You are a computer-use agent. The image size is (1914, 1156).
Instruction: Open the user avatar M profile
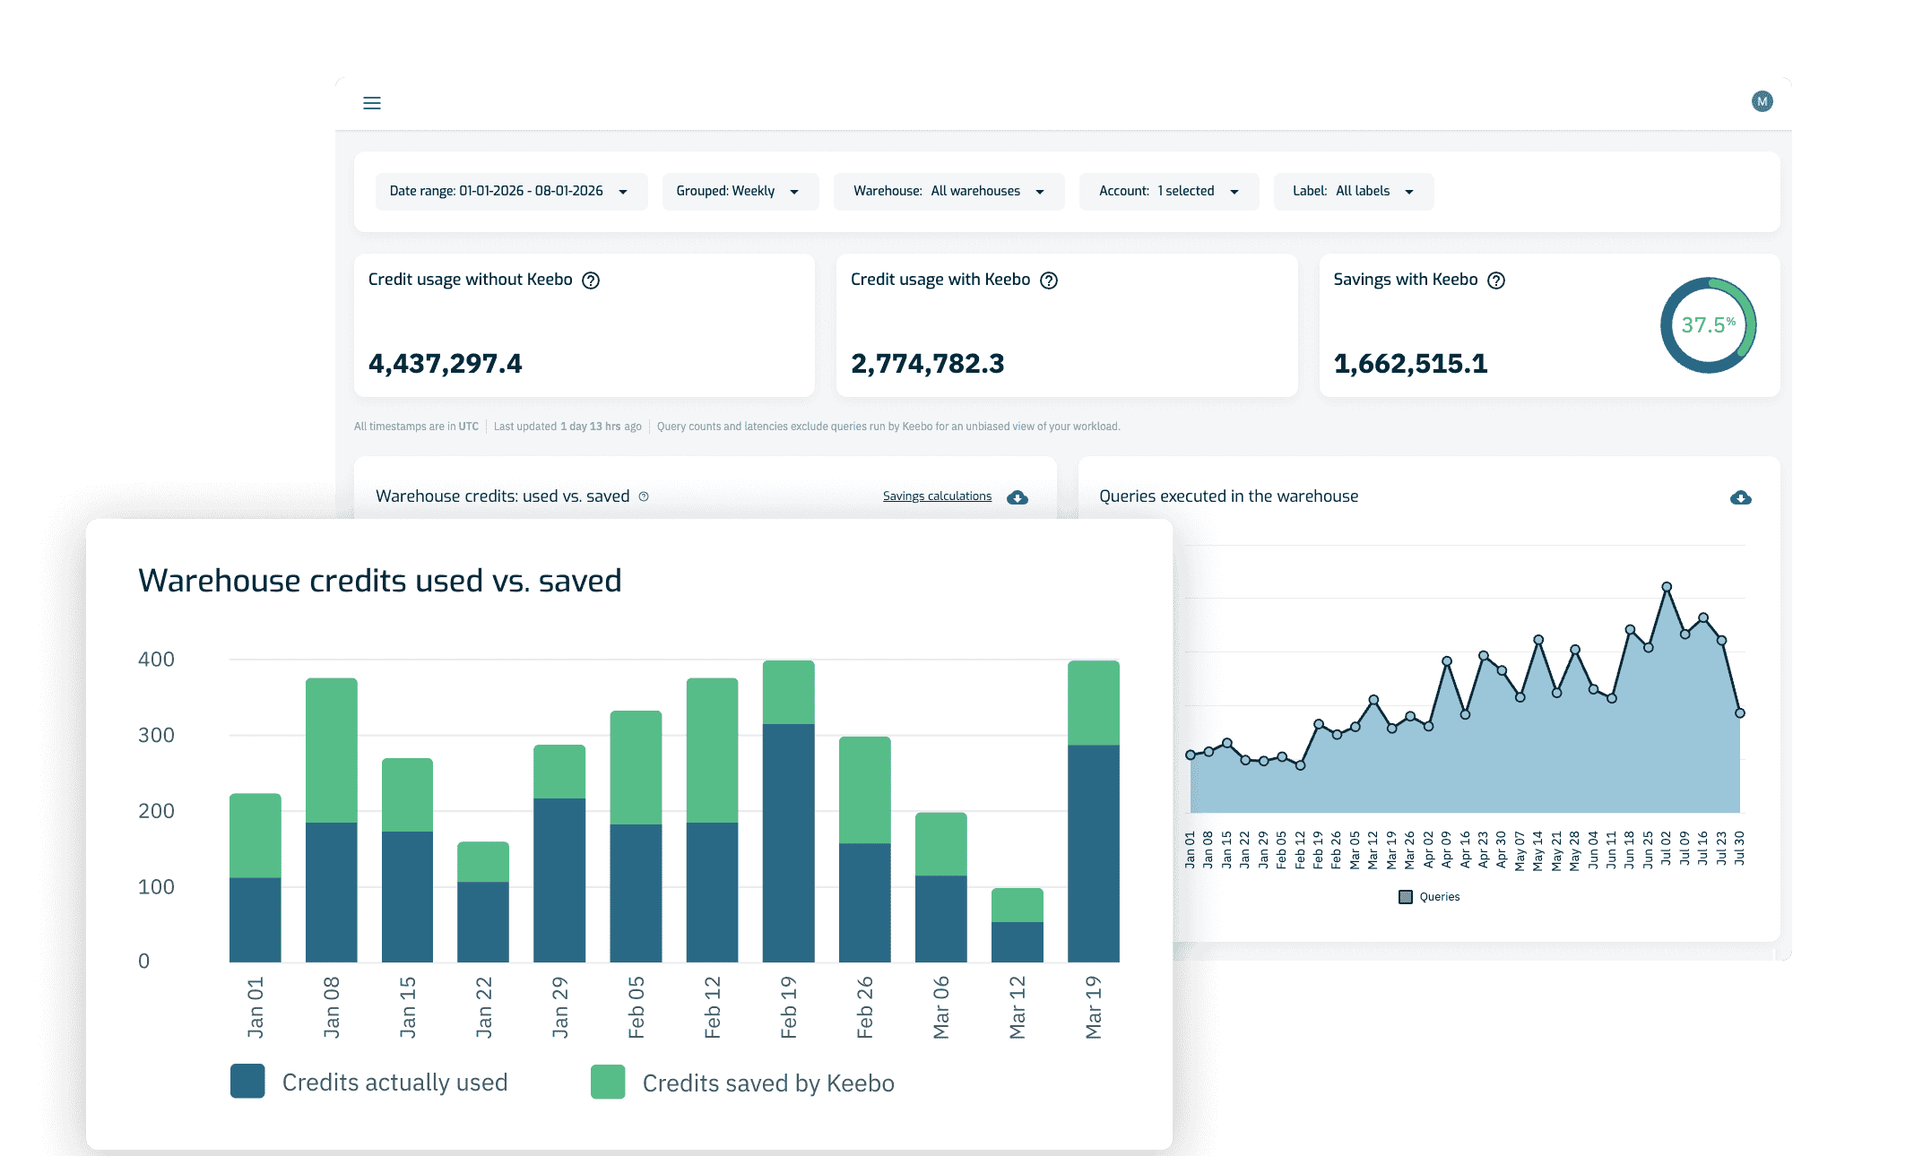pos(1762,101)
